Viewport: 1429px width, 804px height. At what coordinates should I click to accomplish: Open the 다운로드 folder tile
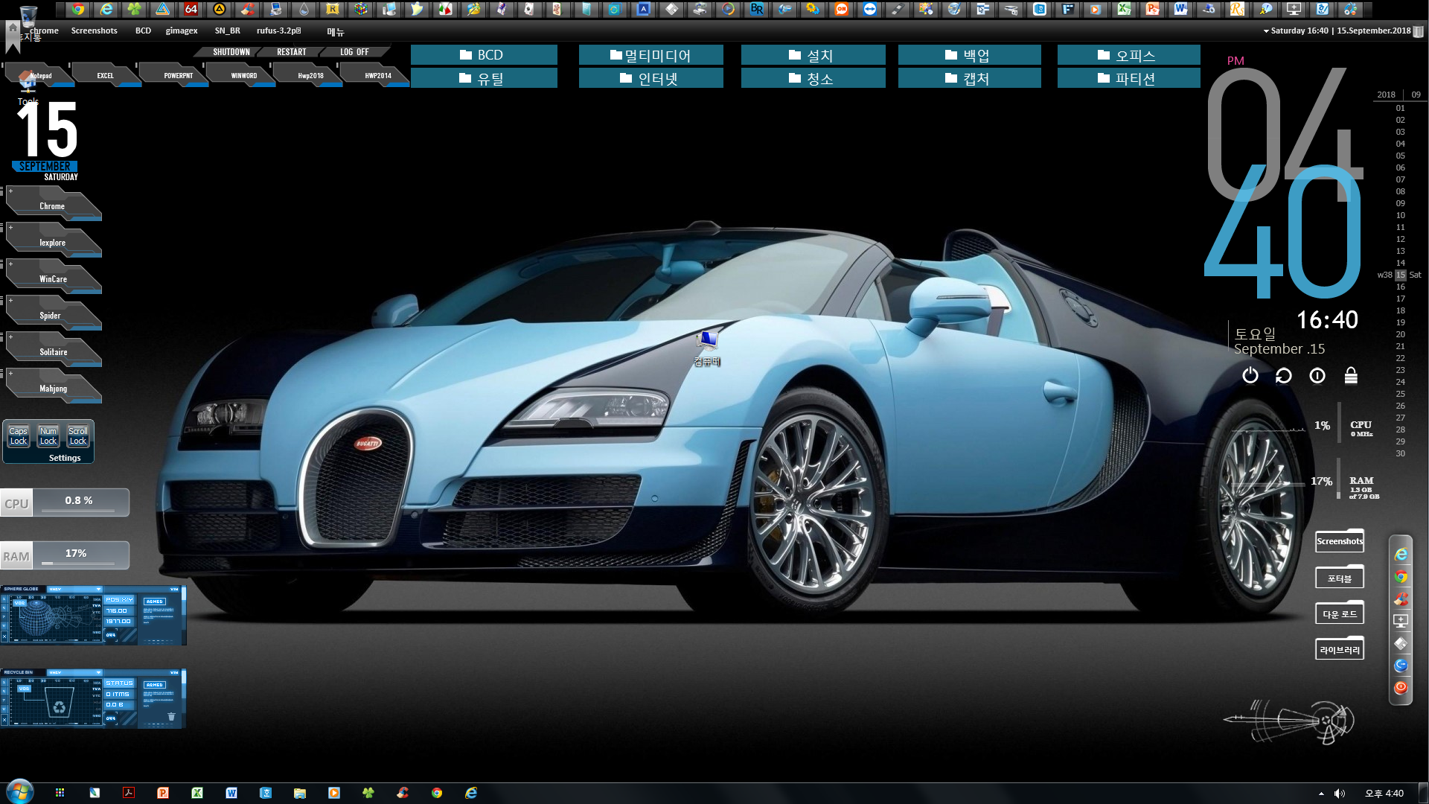[1340, 613]
